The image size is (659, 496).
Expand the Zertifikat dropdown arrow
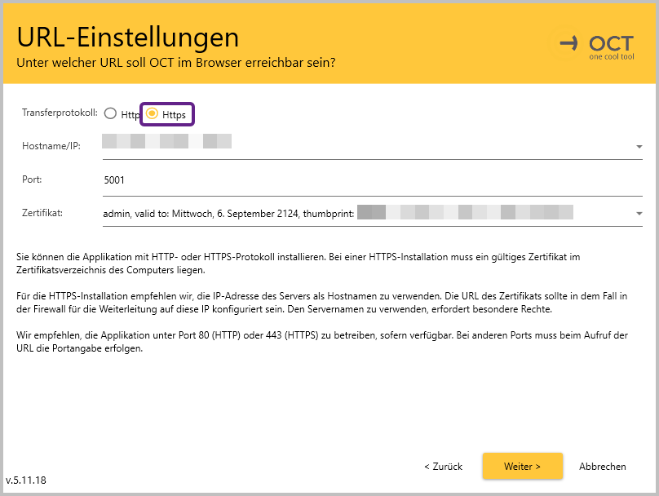pos(639,214)
